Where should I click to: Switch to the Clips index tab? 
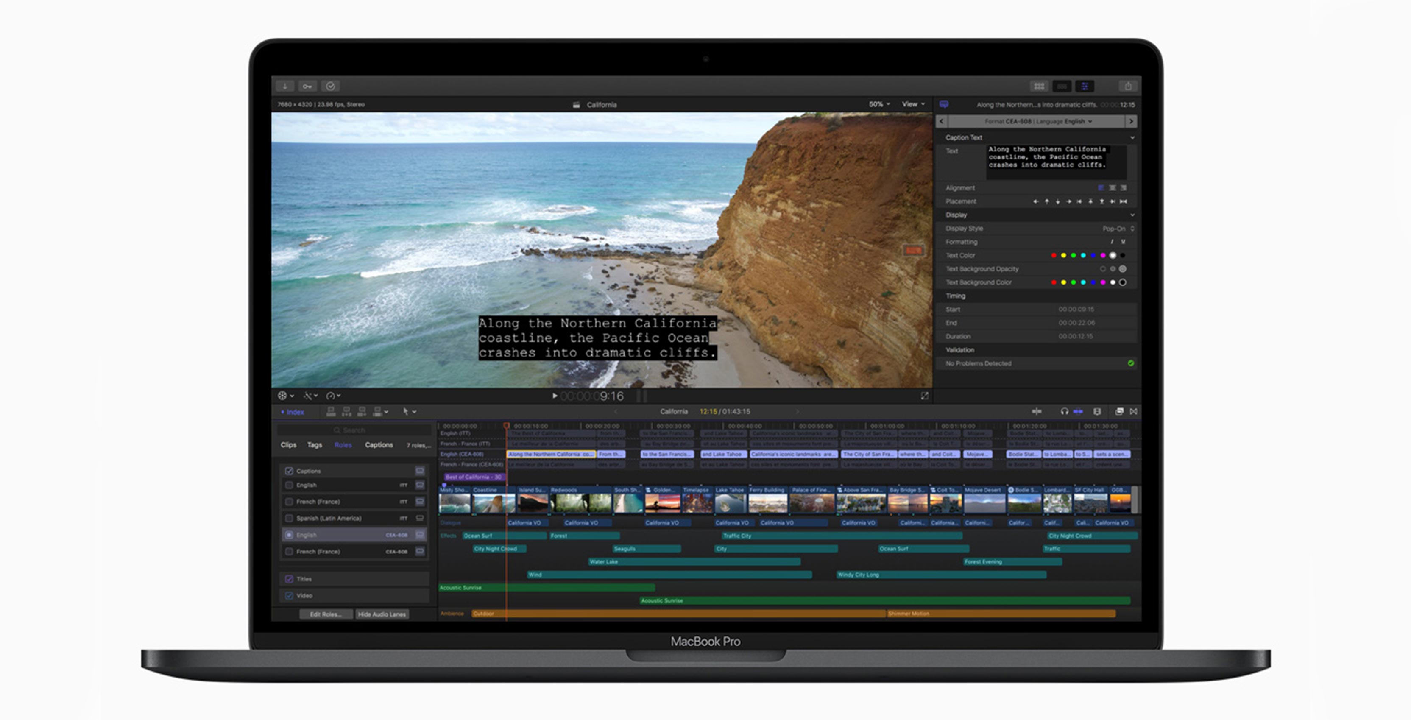(288, 445)
